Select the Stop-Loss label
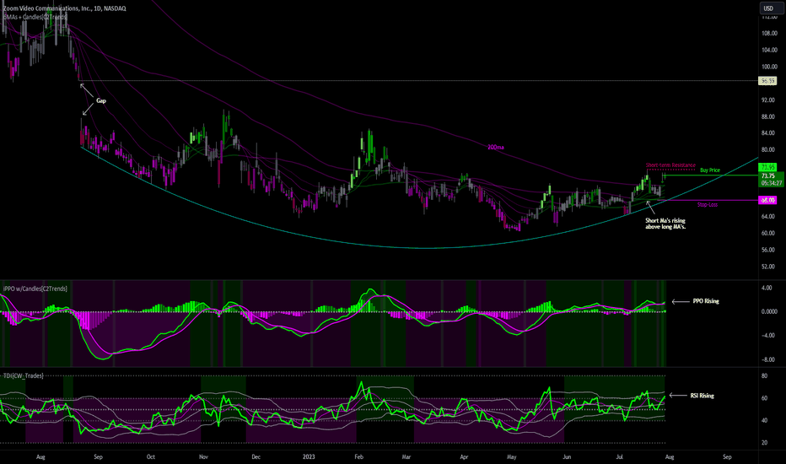Viewport: 786px width, 464px height. point(708,205)
